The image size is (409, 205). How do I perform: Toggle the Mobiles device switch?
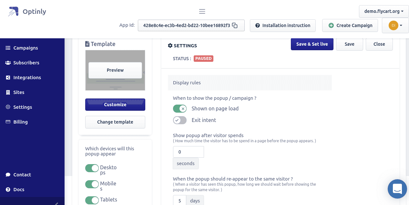(92, 184)
